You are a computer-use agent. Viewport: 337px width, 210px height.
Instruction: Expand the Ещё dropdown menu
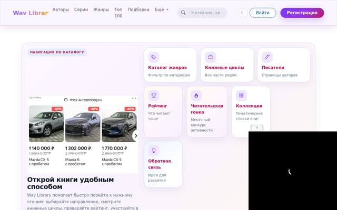click(x=162, y=9)
